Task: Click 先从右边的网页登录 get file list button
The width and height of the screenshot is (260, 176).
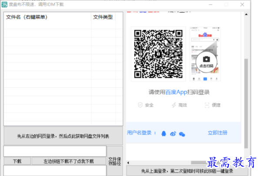Action: [63, 136]
